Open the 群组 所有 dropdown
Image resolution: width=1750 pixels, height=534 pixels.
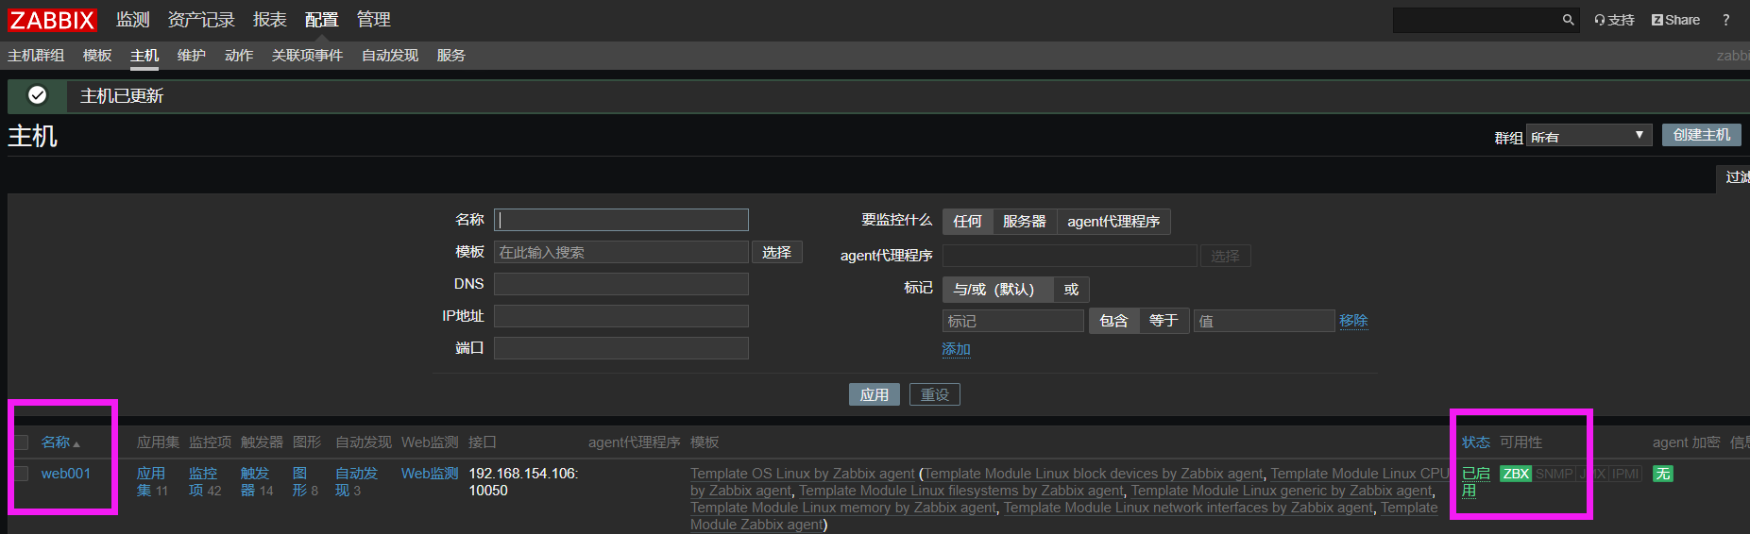[x=1589, y=136]
